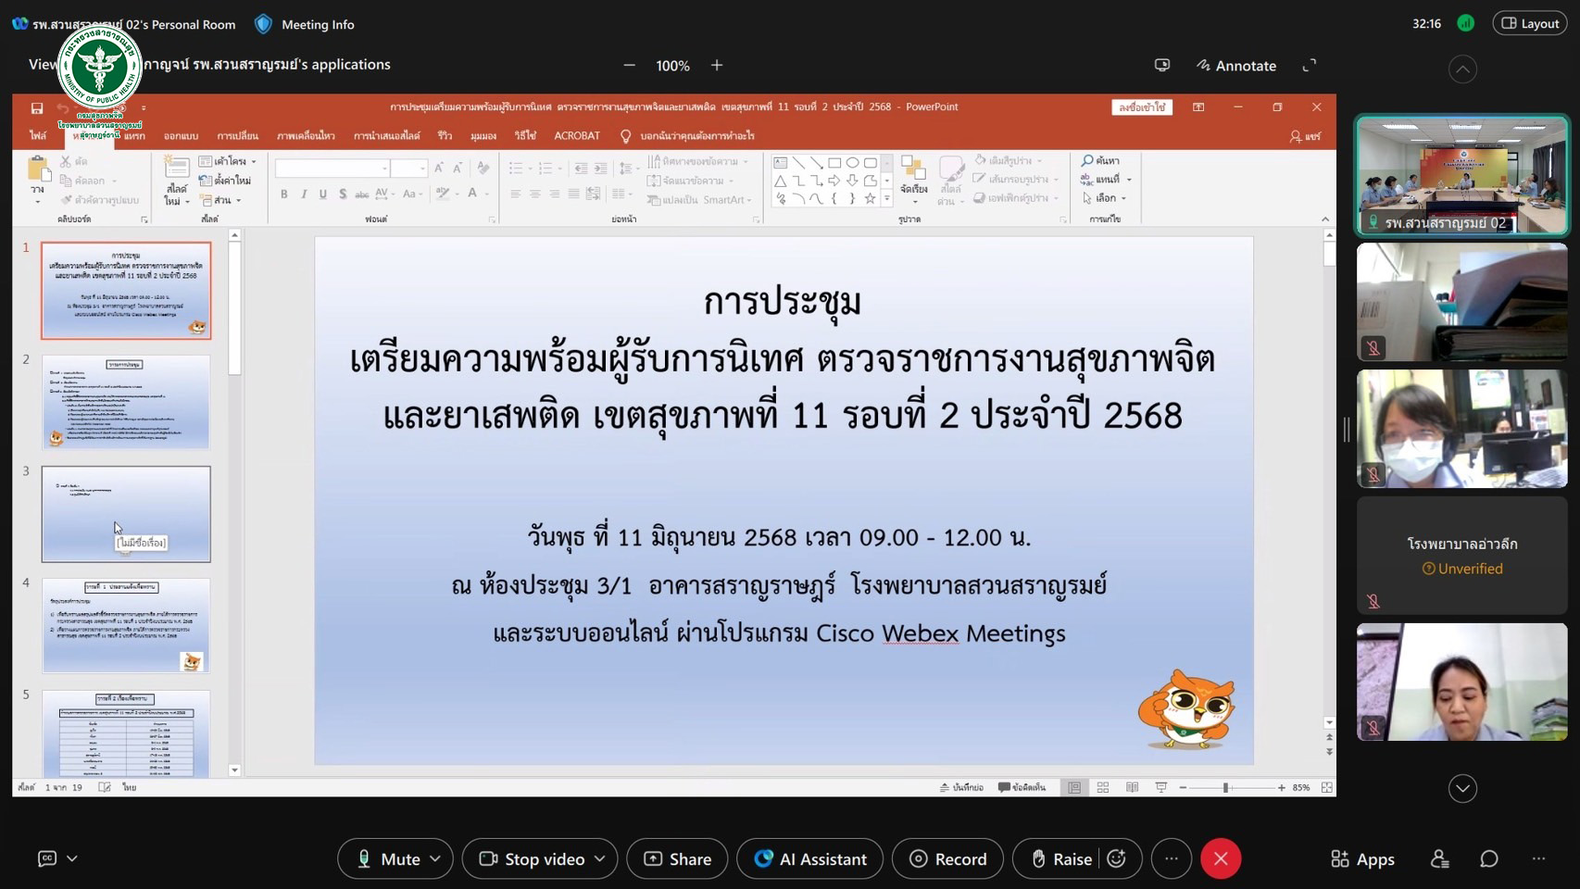This screenshot has height=889, width=1580.
Task: Open panel more options at bottom right
Action: coord(1538,859)
